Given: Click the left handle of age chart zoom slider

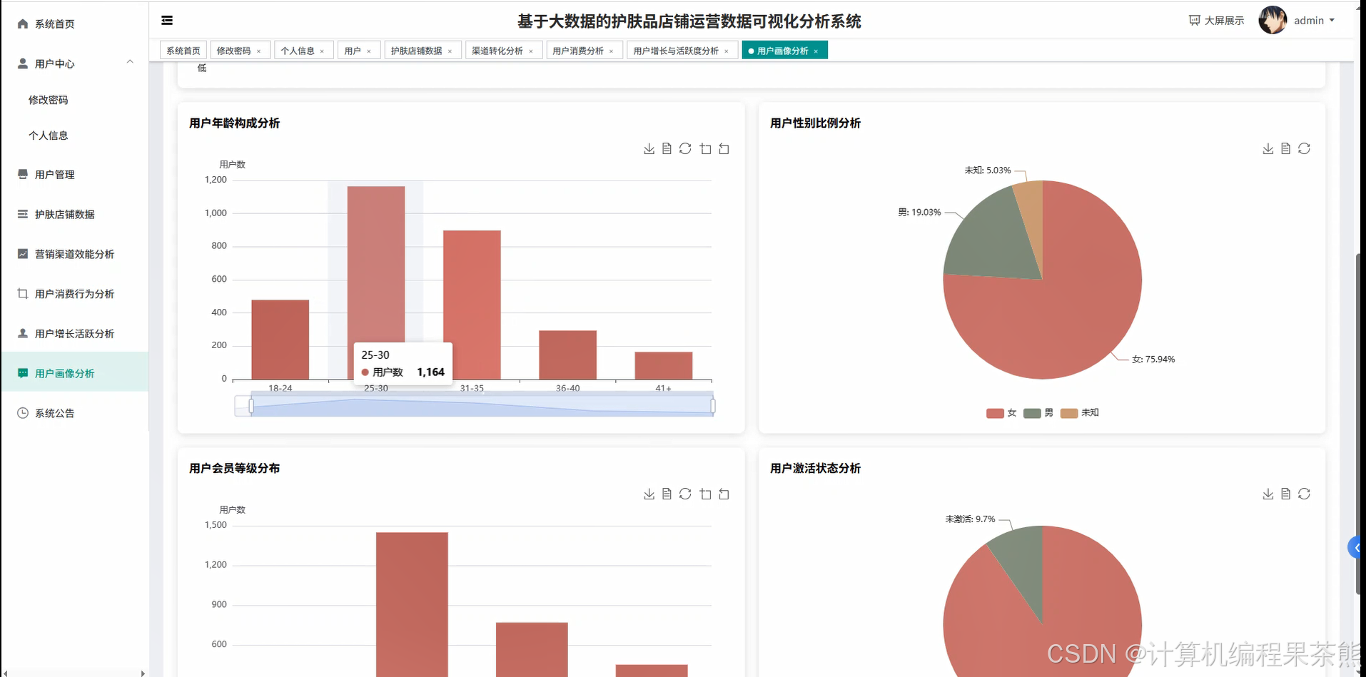Looking at the screenshot, I should pos(251,406).
